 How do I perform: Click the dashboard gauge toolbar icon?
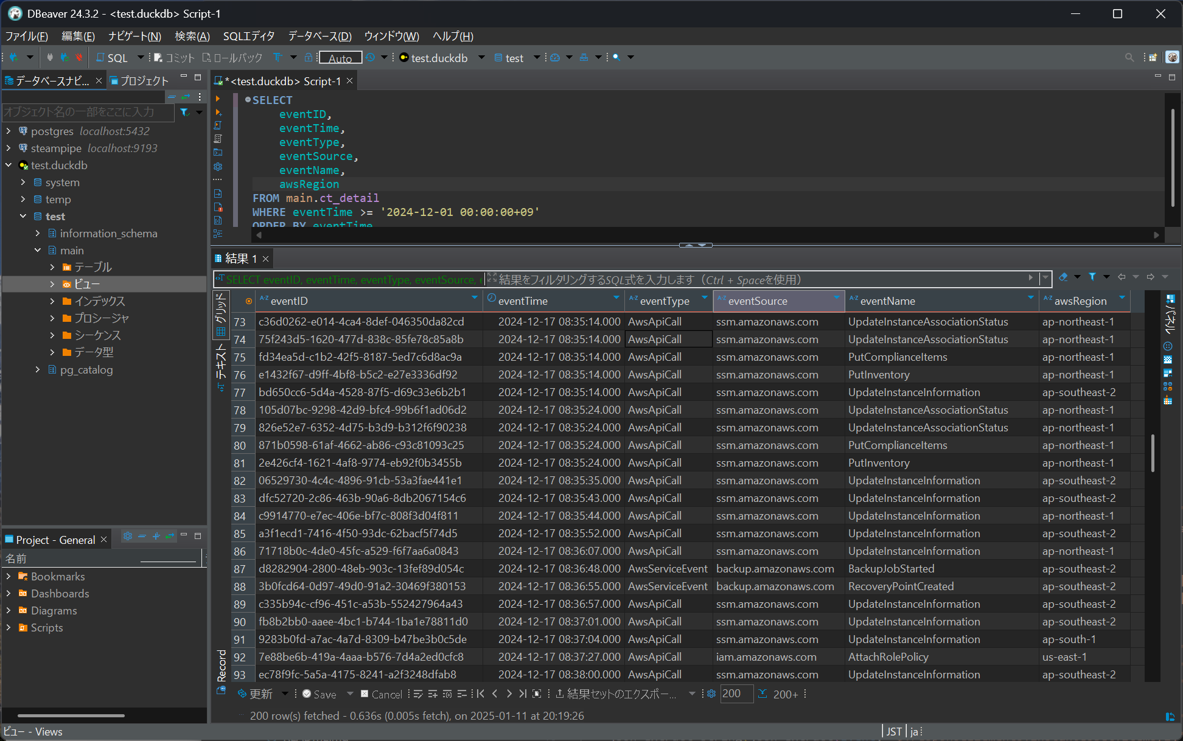click(x=555, y=58)
